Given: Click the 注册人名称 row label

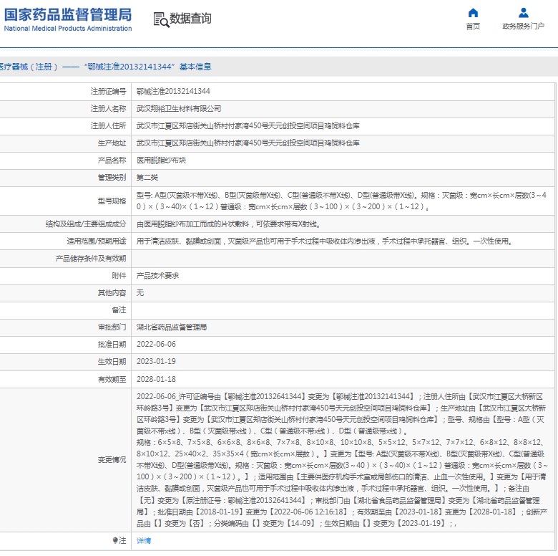Looking at the screenshot, I should coord(108,109).
